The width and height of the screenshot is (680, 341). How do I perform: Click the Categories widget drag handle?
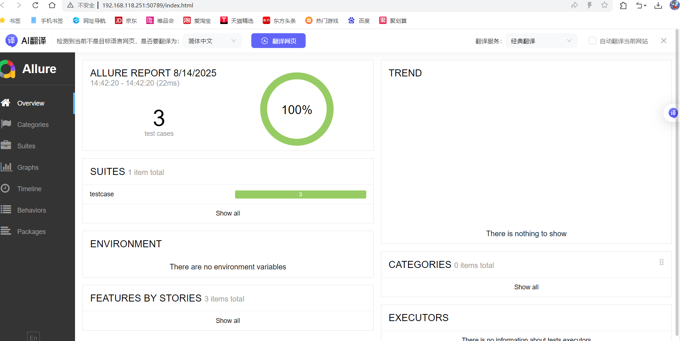coord(662,262)
